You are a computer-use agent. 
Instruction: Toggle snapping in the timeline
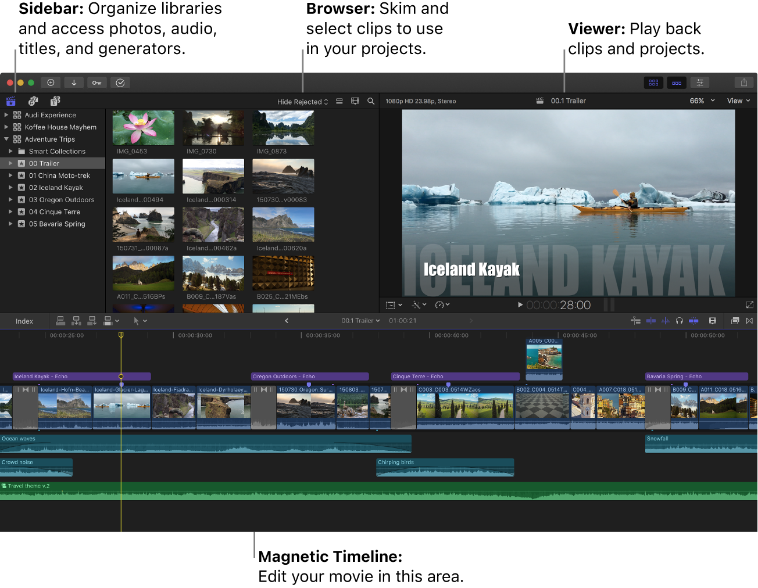pos(693,321)
